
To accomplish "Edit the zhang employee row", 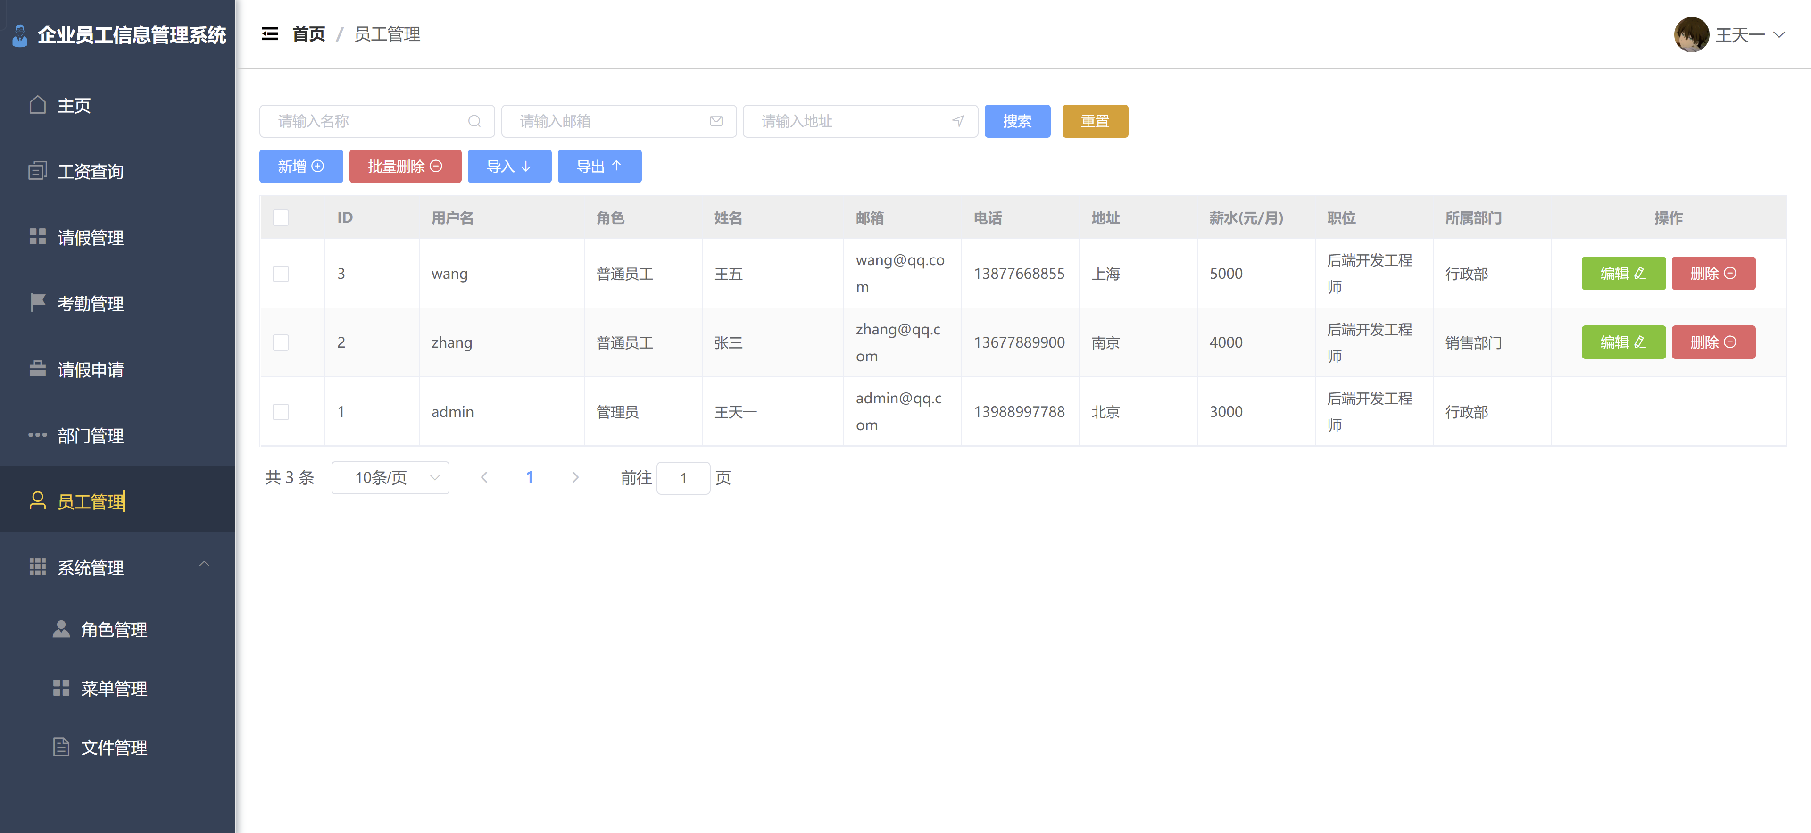I will (x=1623, y=342).
